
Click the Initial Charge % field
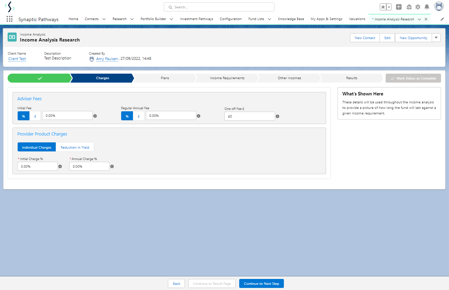click(37, 166)
